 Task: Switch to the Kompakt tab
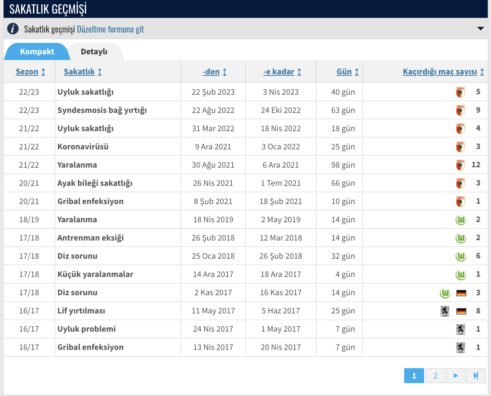pos(37,51)
